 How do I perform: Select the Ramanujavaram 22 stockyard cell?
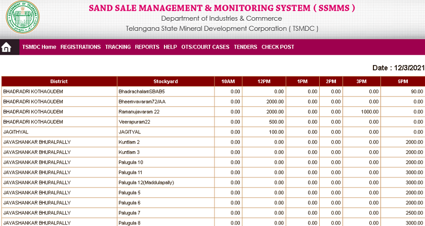pyautogui.click(x=165, y=112)
